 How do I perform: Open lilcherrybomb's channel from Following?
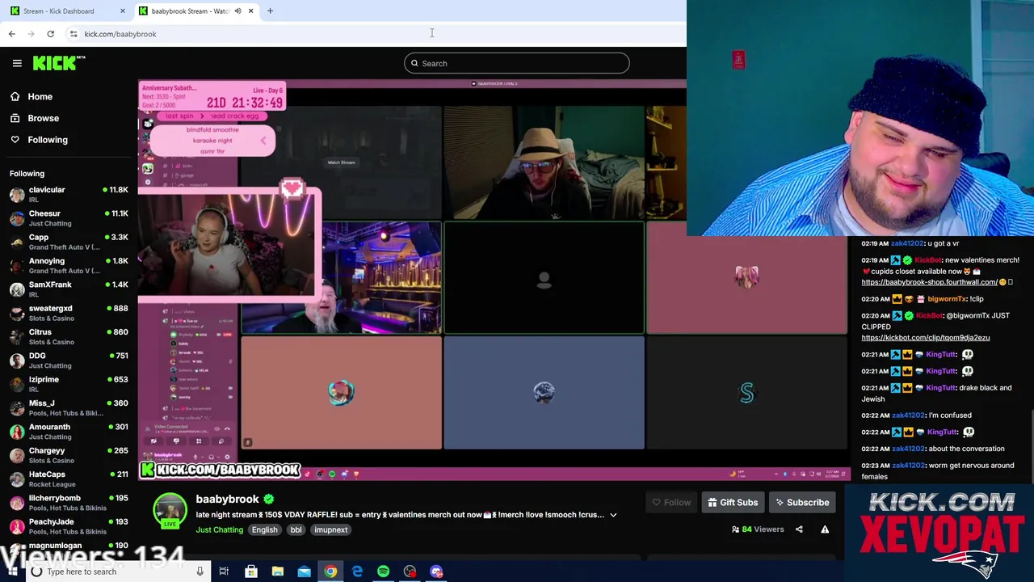pos(69,503)
